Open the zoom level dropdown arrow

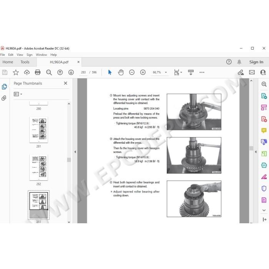(166, 72)
